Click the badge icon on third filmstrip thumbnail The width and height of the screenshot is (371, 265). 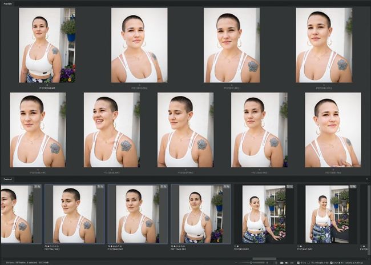pyautogui.click(x=163, y=187)
